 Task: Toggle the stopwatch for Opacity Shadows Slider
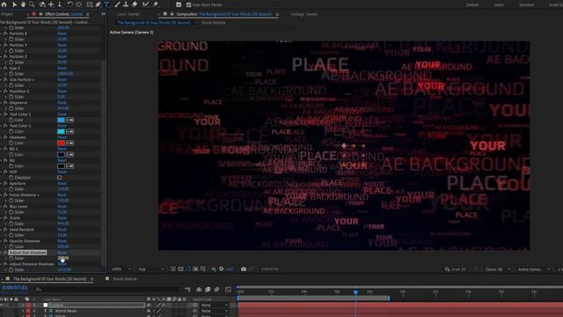click(x=11, y=247)
